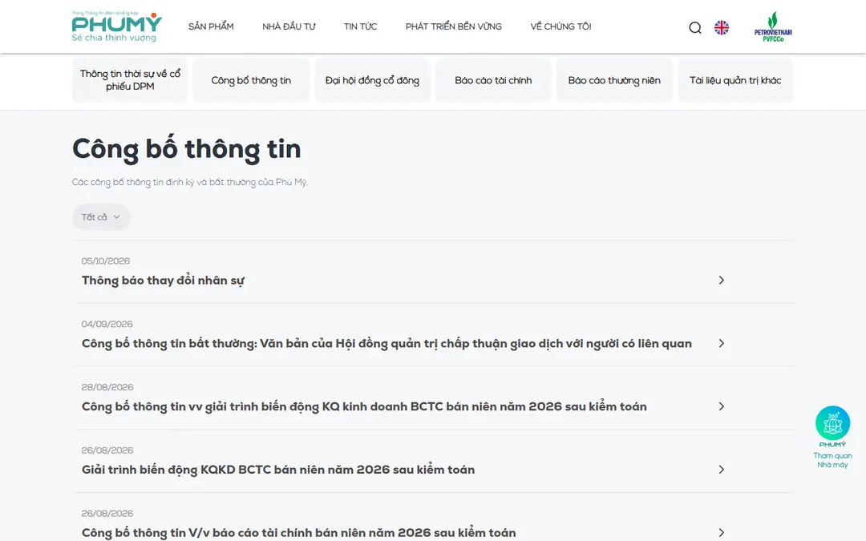This screenshot has width=866, height=541.
Task: Open Công bố thông tin vv giải trình biến động
Action: coord(364,406)
